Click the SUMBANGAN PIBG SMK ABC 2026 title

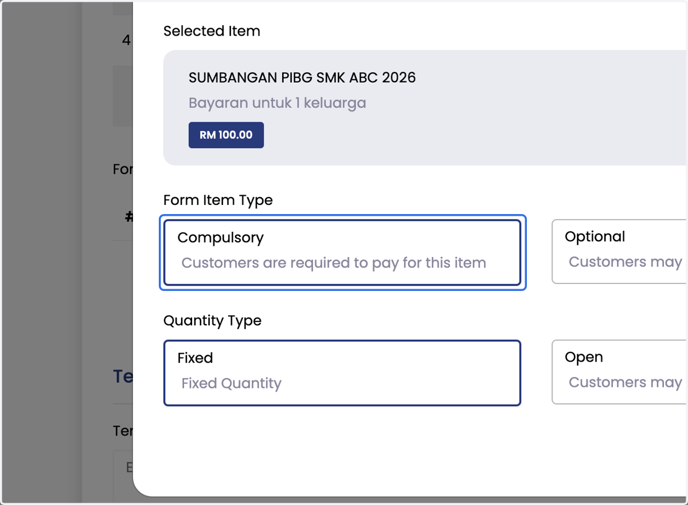pos(302,77)
